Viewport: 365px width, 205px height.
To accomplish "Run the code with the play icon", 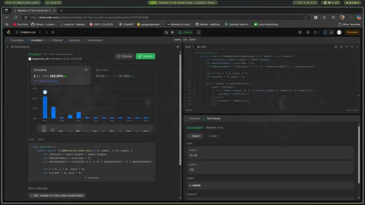I will [x=172, y=32].
